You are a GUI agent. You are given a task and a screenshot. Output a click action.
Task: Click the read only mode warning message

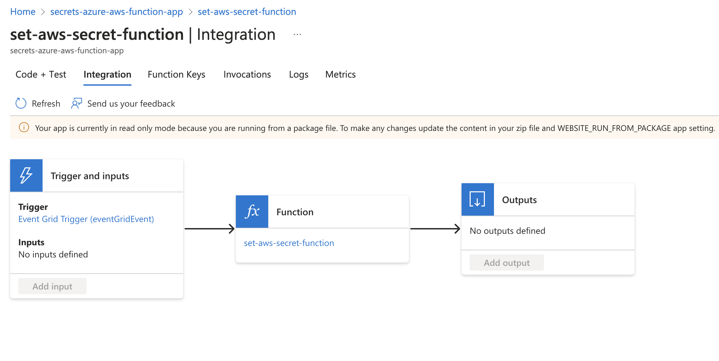tap(375, 128)
